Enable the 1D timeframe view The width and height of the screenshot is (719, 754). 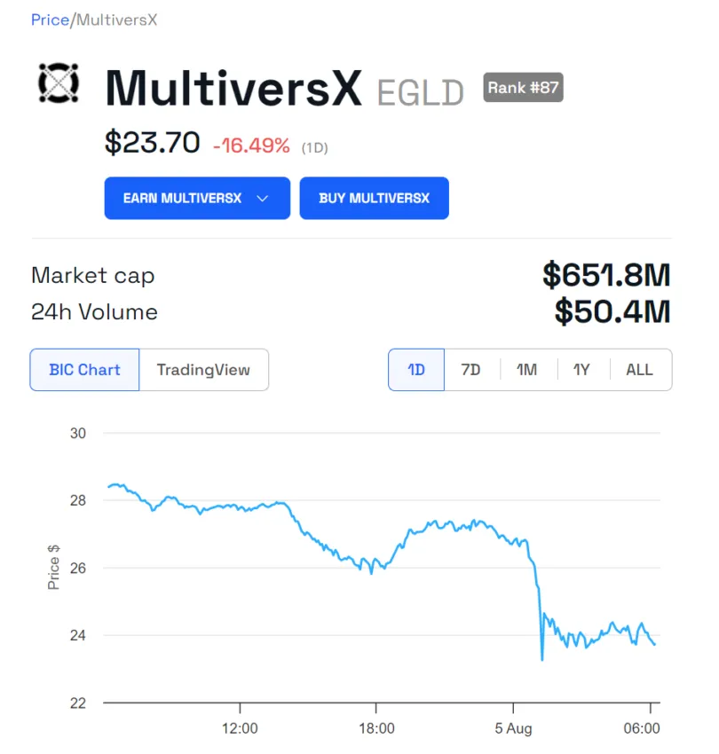415,369
